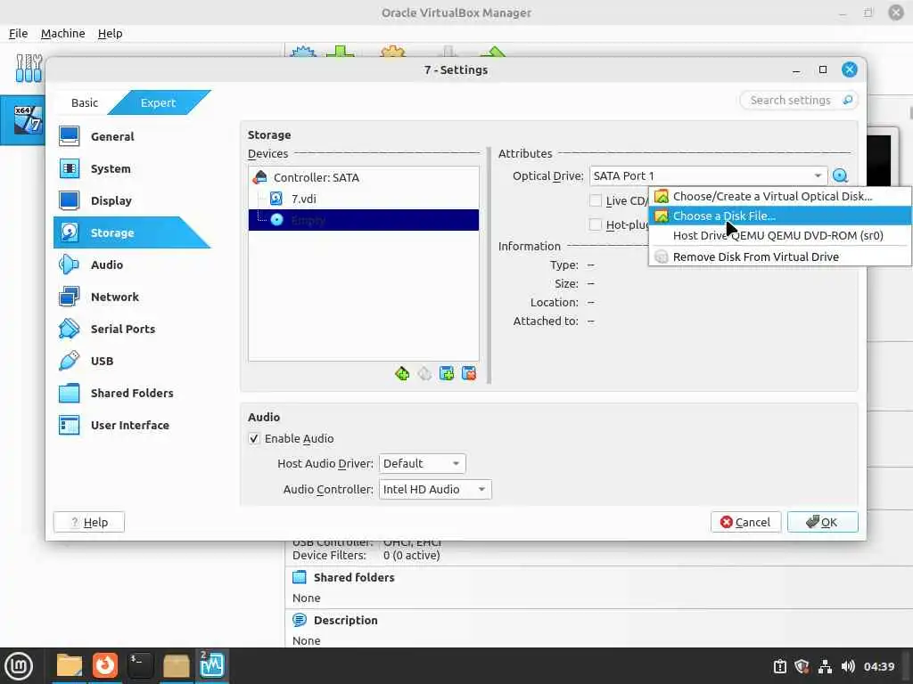Click the Remove Controller icon under Devices
The width and height of the screenshot is (913, 684).
[x=424, y=373]
